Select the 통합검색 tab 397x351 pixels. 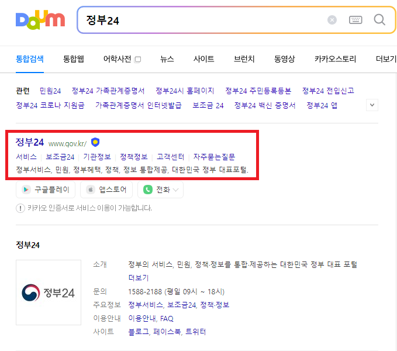click(30, 59)
